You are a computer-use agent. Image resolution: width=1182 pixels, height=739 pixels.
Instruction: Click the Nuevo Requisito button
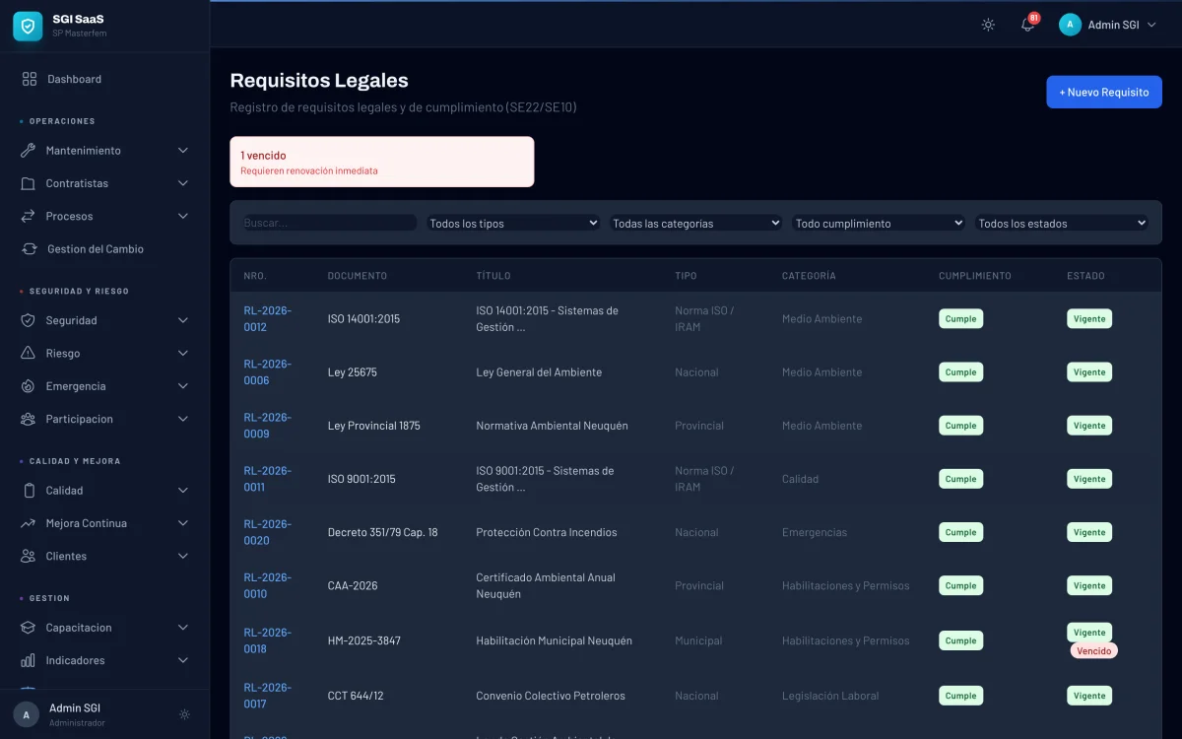pos(1103,92)
